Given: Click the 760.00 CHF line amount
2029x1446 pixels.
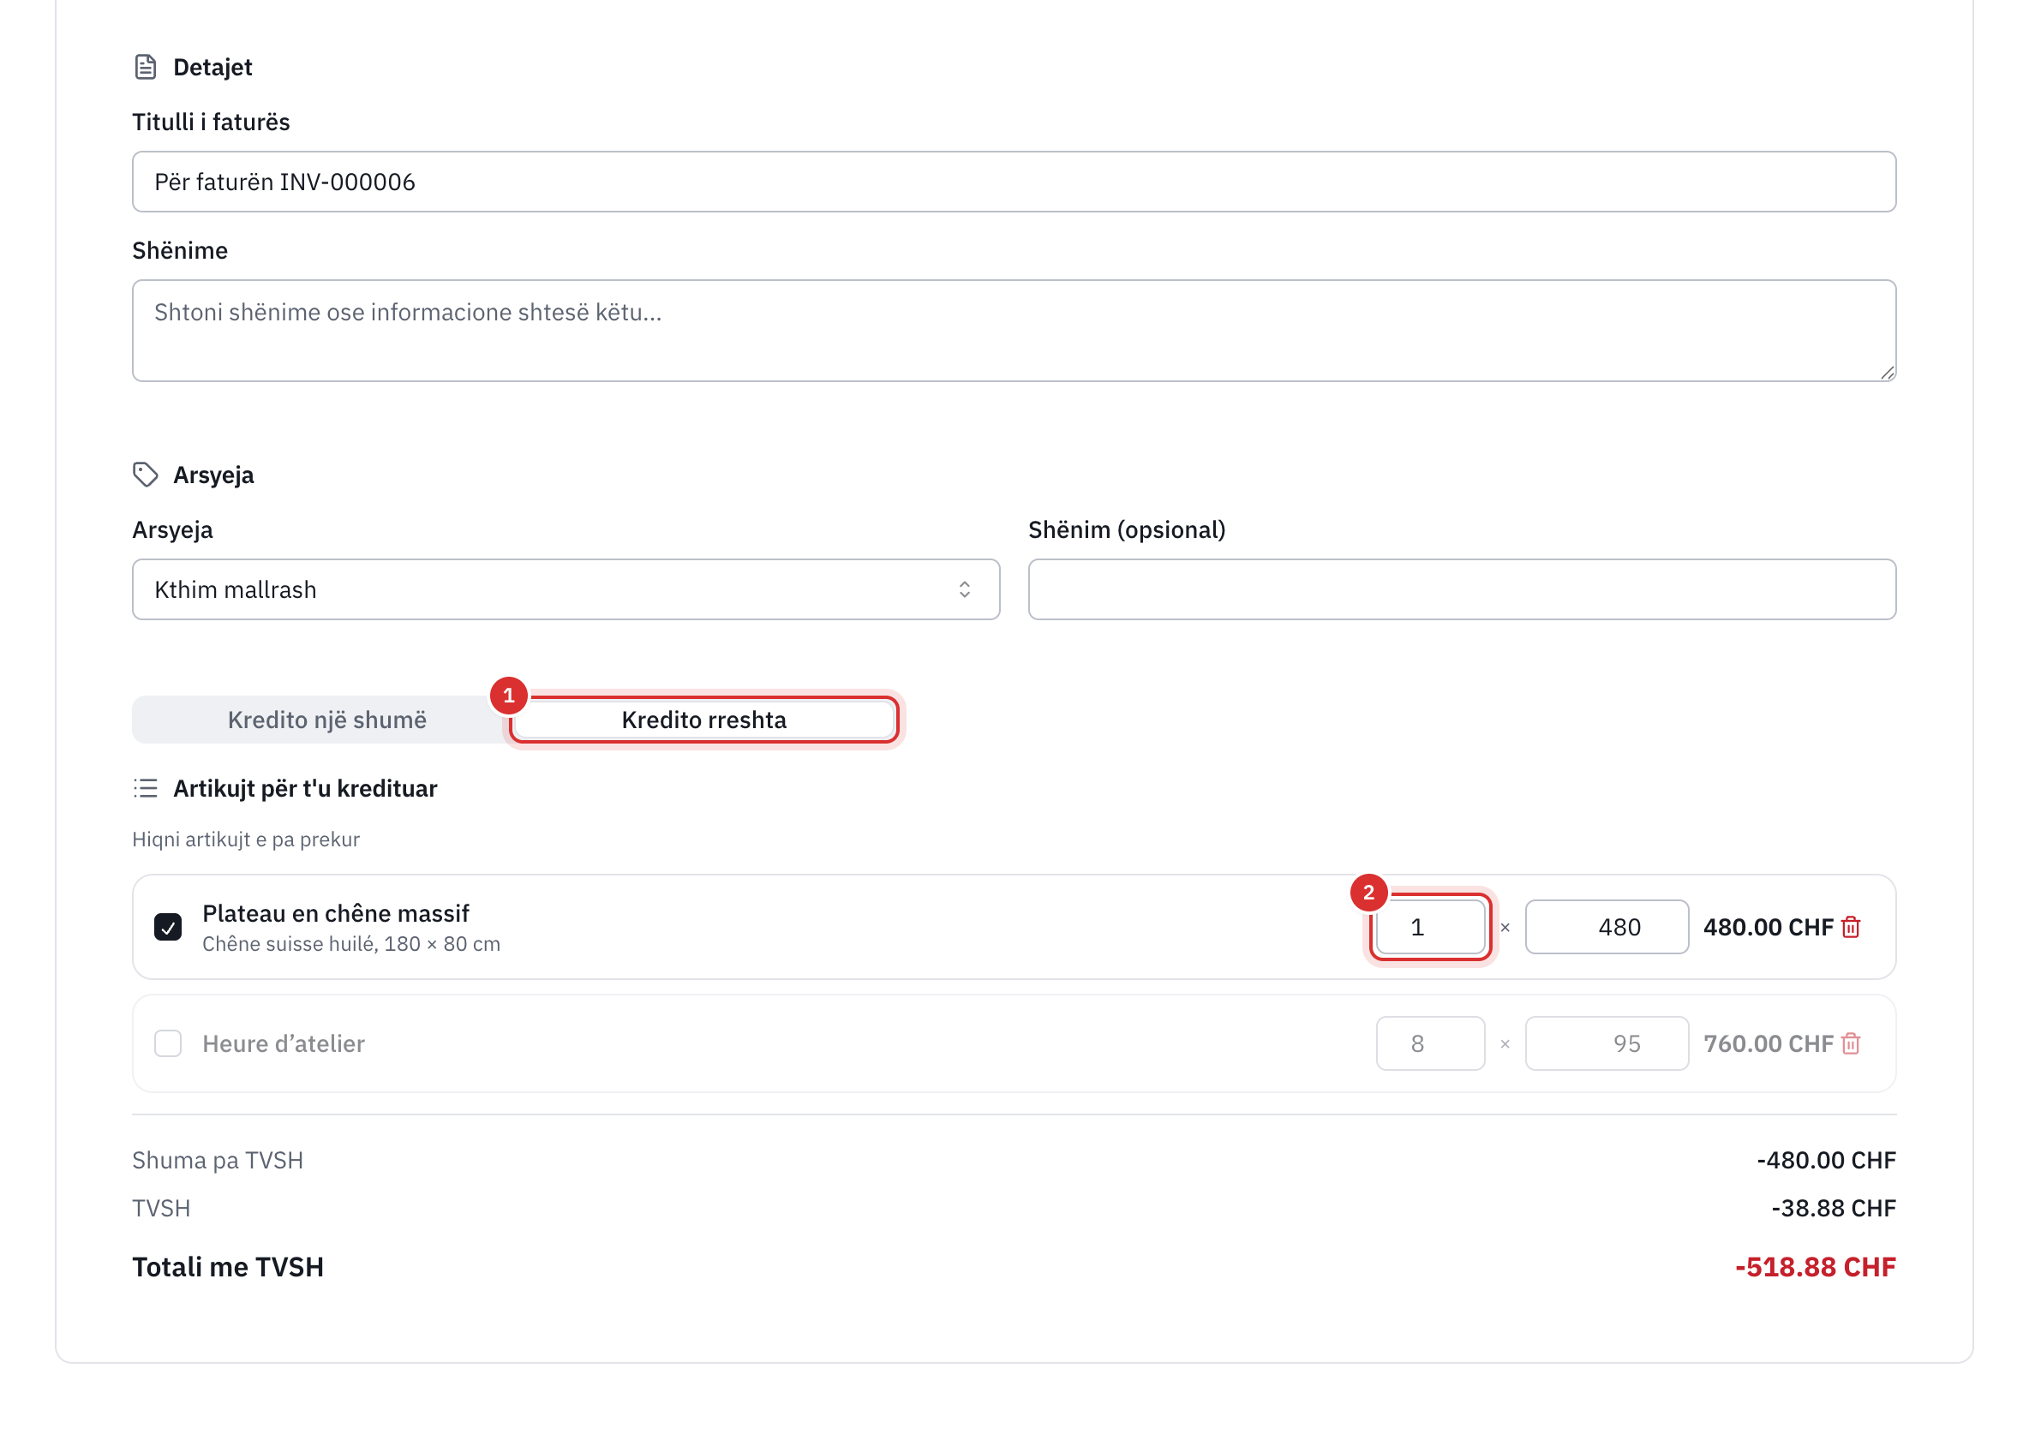Looking at the screenshot, I should (1768, 1043).
